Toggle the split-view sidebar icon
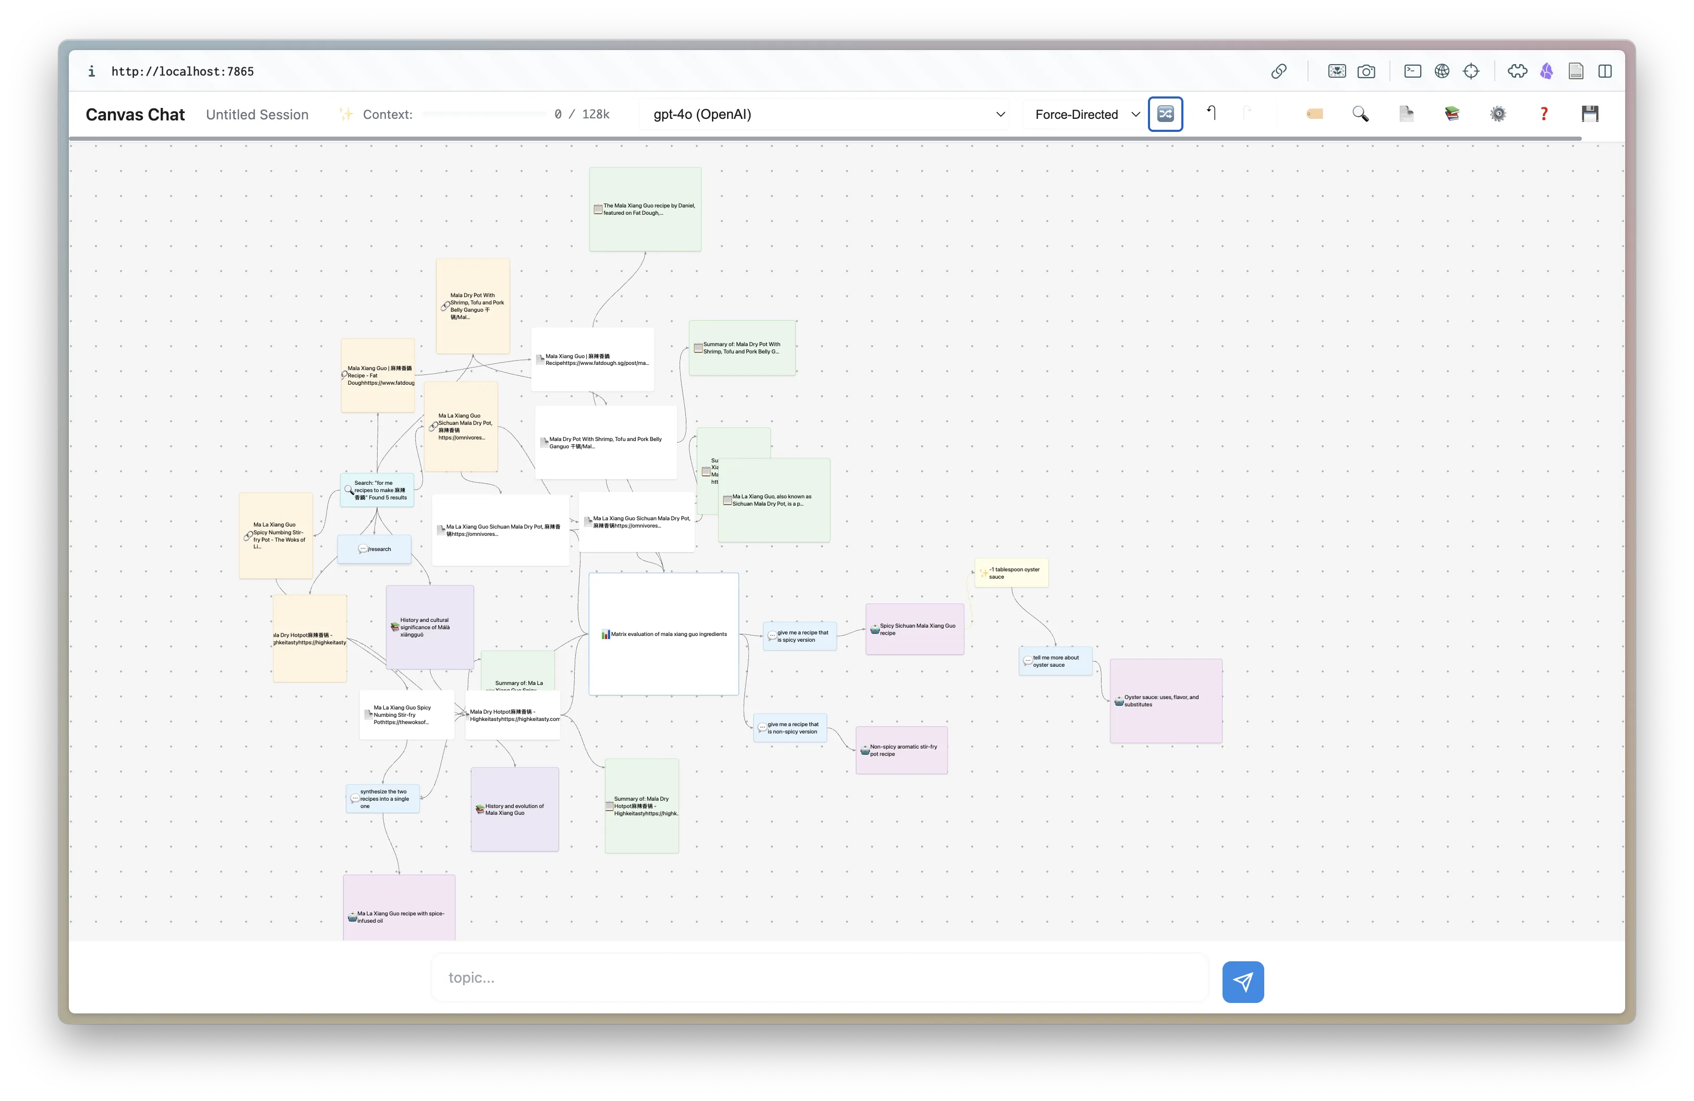The height and width of the screenshot is (1101, 1694). coord(1605,71)
